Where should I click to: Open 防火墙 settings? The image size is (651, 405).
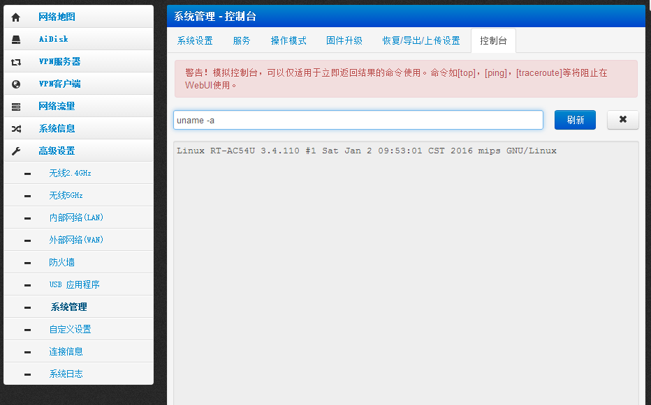tap(78, 262)
